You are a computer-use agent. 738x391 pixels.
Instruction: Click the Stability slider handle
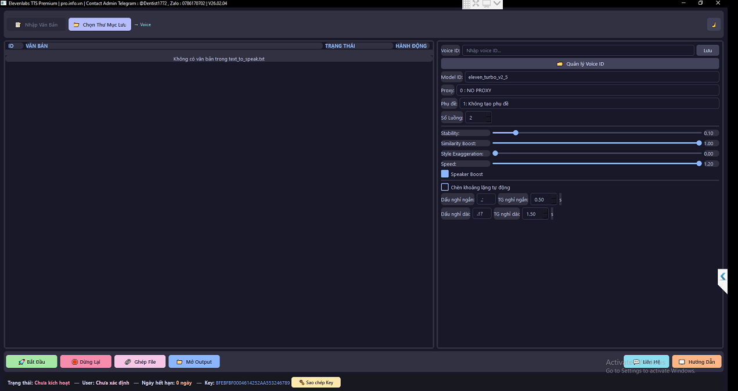point(516,133)
